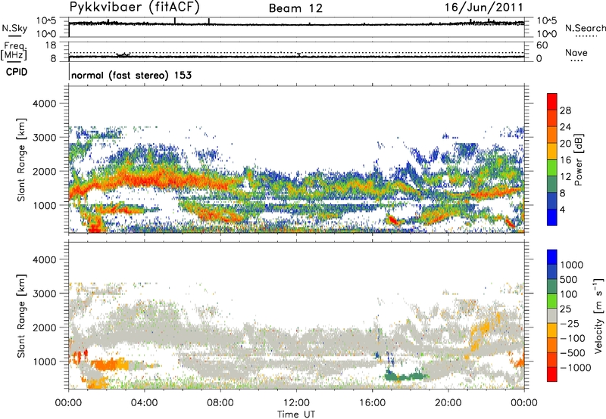Click the blue bottom of power colorbar

click(552, 217)
